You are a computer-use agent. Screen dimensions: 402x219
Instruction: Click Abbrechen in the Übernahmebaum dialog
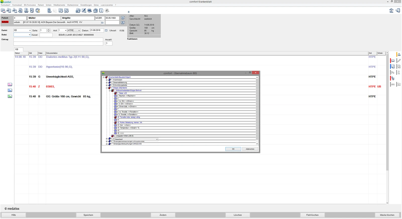click(250, 149)
